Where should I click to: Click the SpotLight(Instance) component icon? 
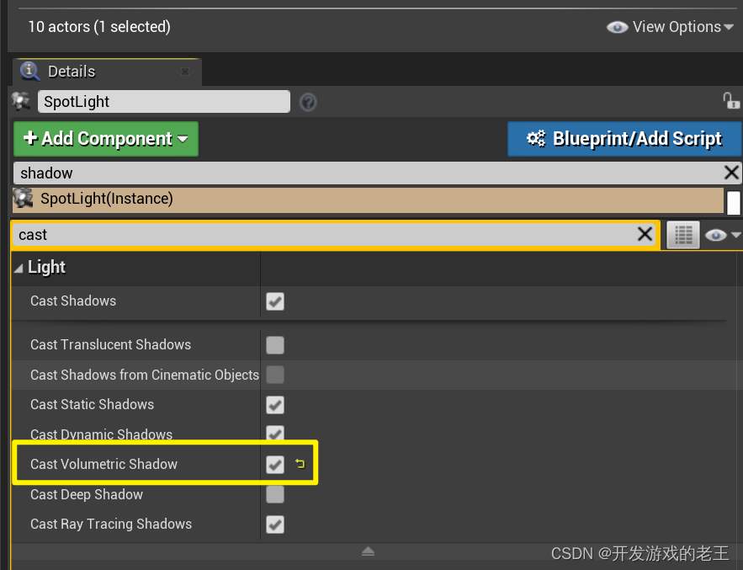(x=23, y=199)
